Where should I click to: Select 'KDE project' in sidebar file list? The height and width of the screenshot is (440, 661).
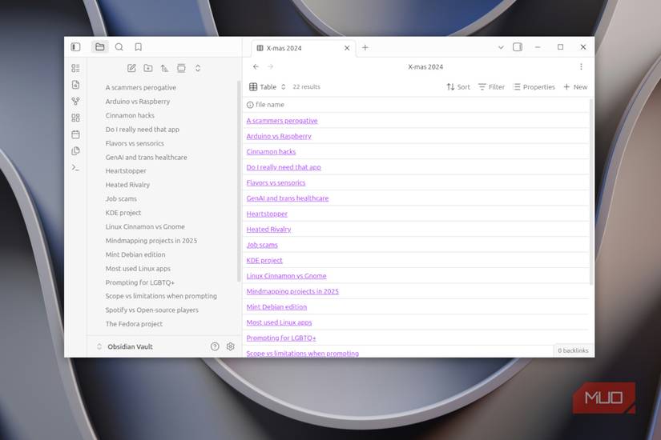123,213
